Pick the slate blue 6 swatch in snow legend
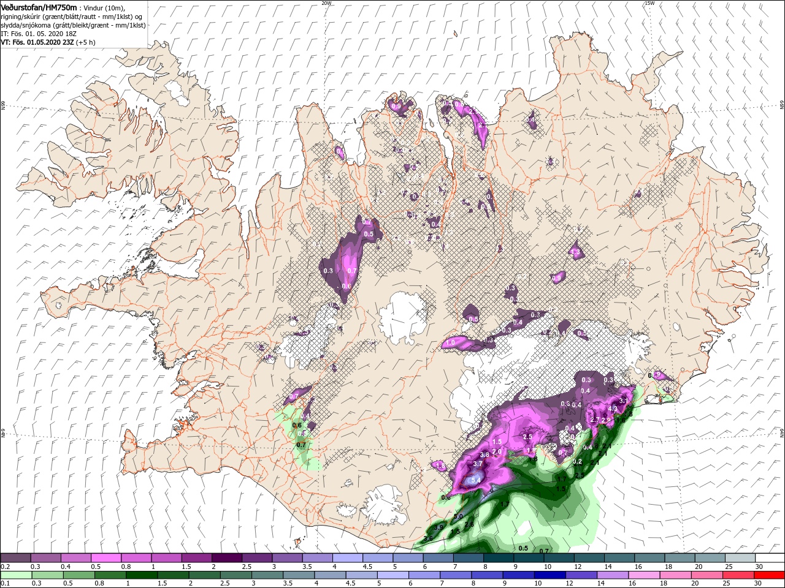Image resolution: width=785 pixels, height=588 pixels. pos(438,558)
